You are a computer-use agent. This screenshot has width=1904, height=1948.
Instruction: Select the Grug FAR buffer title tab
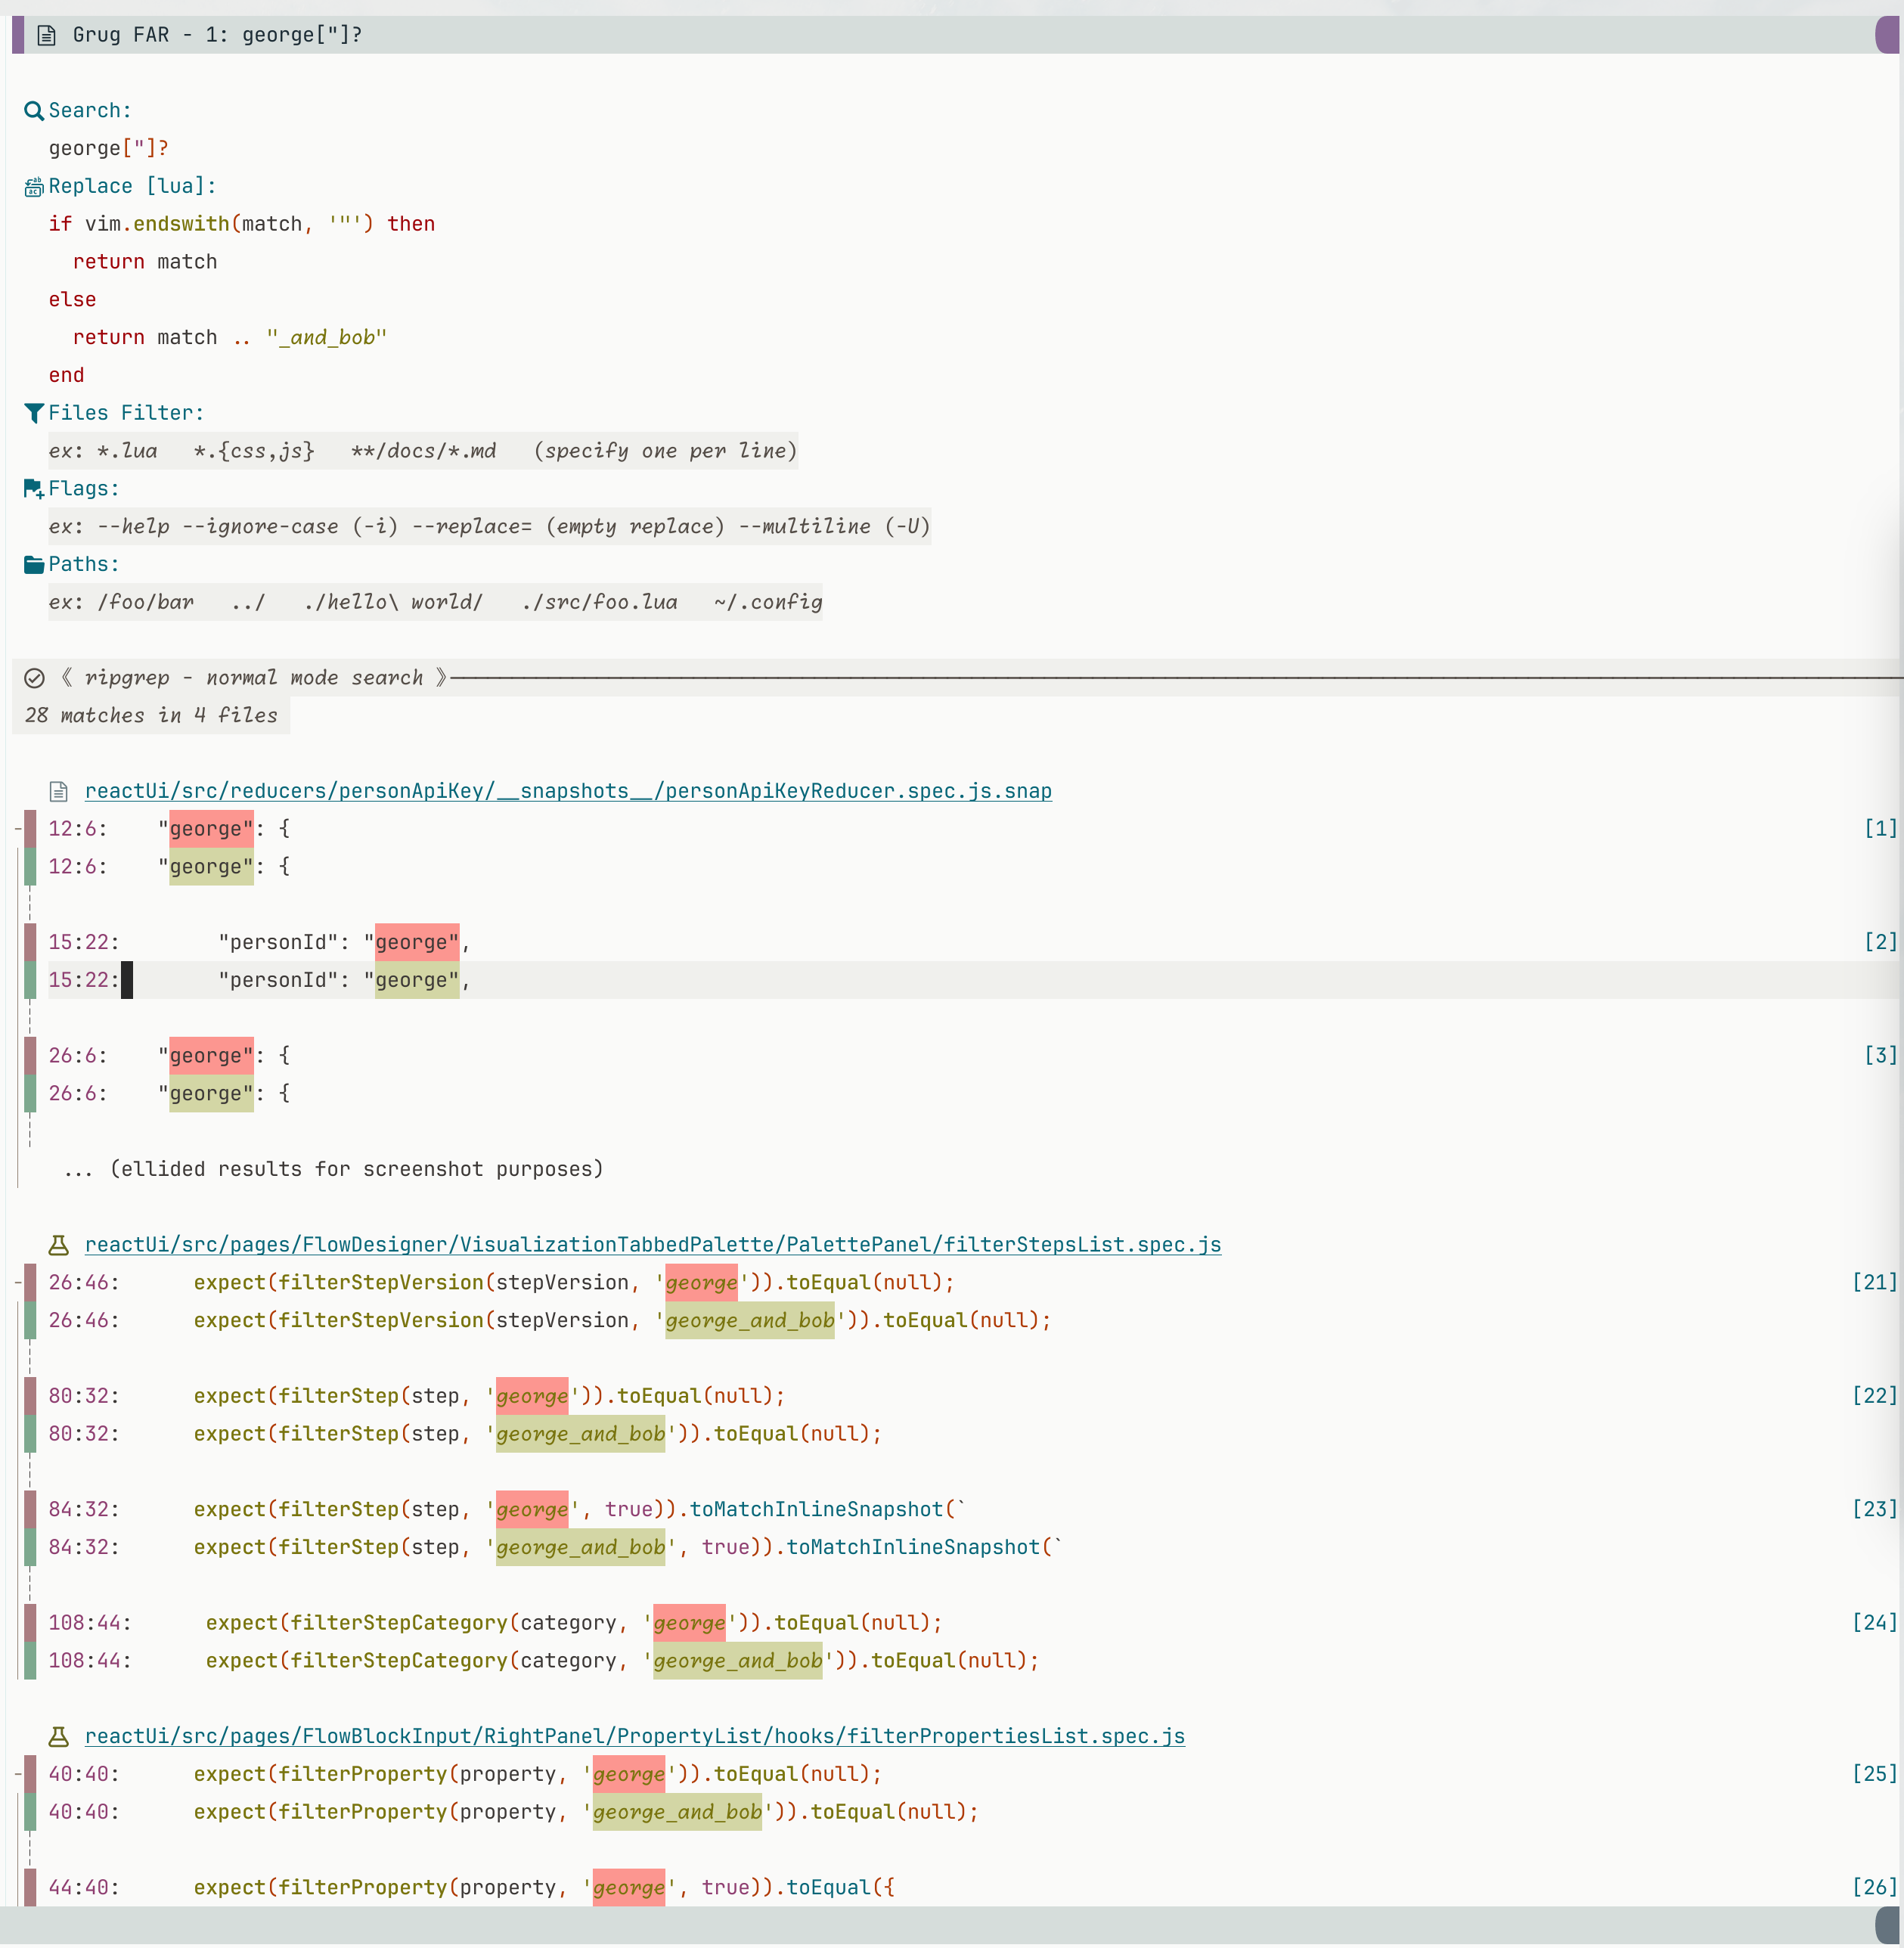click(x=217, y=36)
